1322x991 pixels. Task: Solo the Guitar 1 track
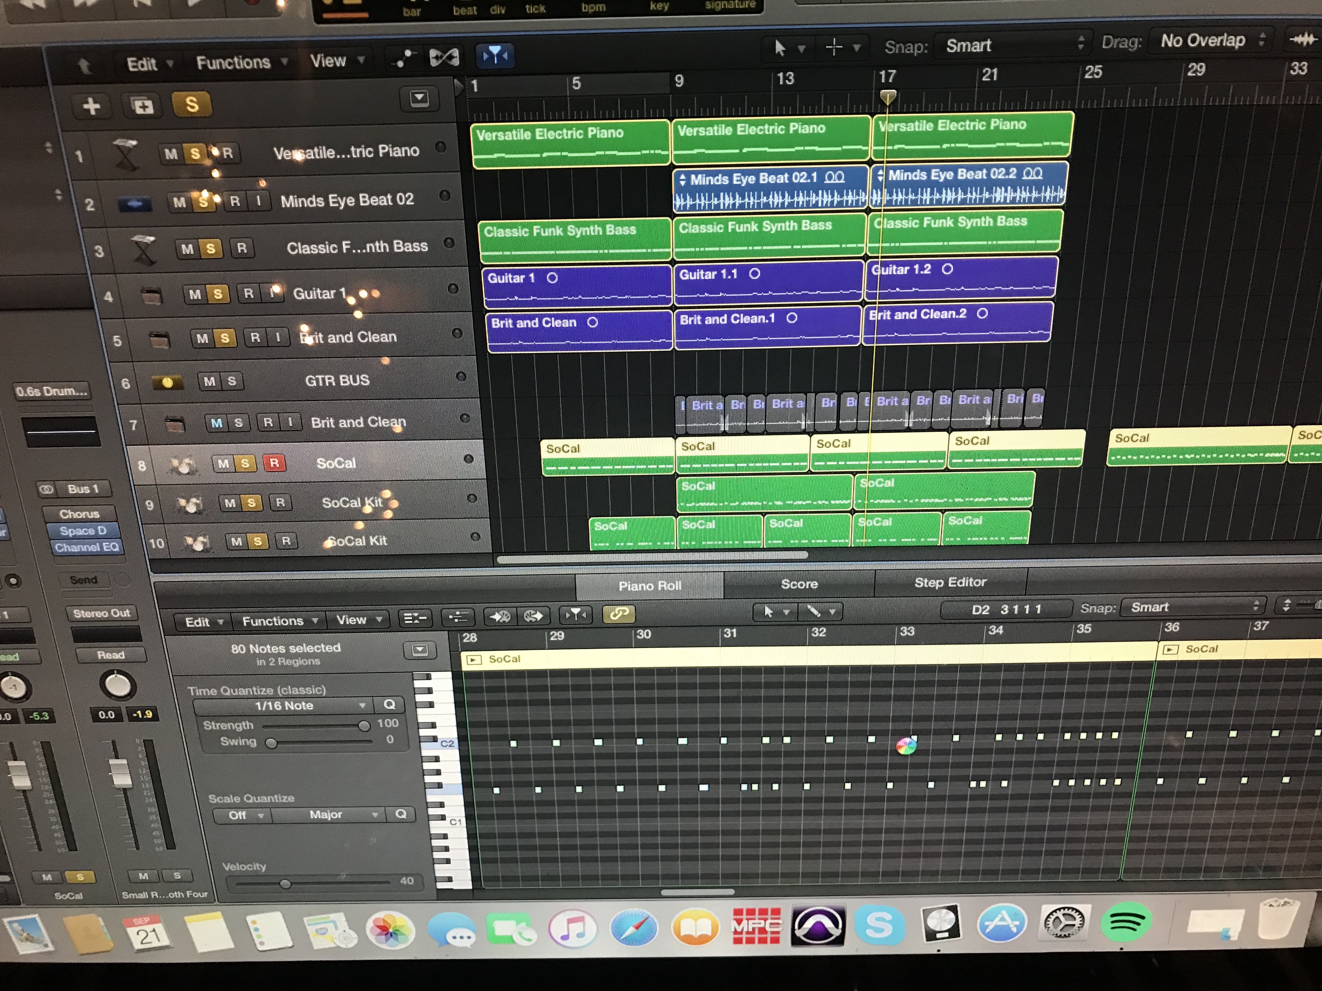tap(217, 294)
